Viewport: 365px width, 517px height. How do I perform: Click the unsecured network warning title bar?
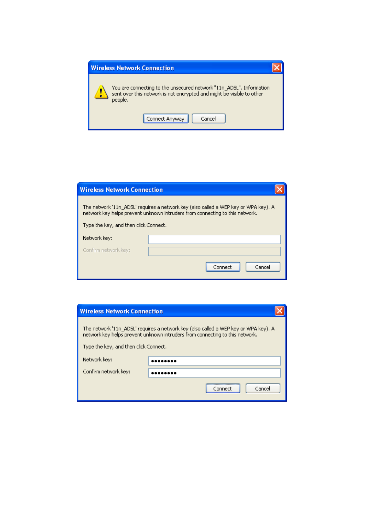[180, 68]
